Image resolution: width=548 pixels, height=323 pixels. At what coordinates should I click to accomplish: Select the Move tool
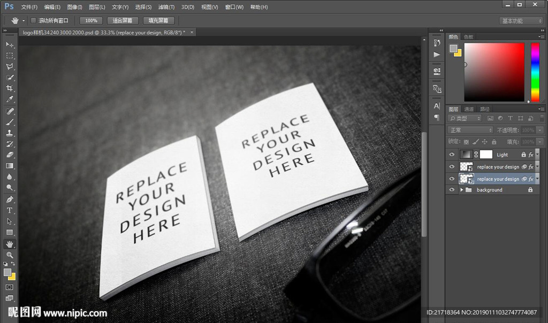pos(10,44)
